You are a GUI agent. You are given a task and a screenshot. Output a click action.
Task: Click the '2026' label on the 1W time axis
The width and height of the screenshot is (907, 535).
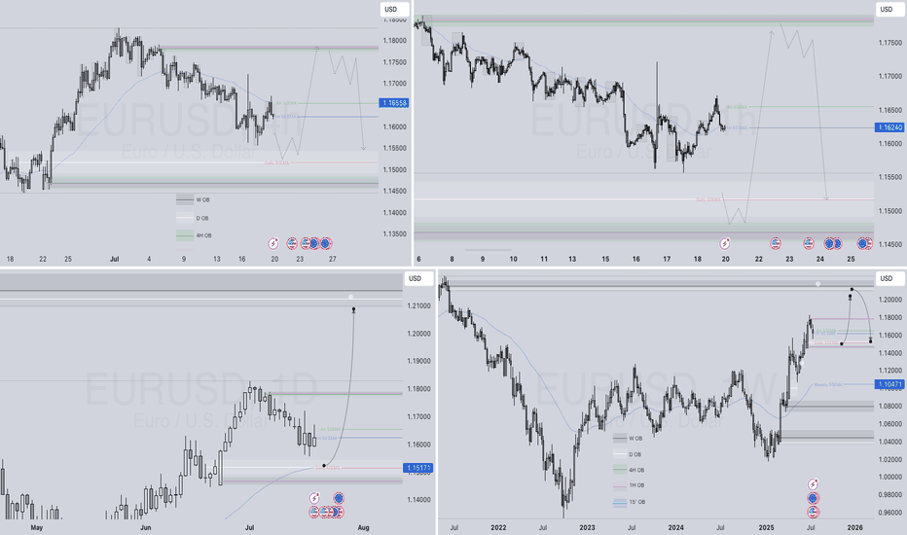855,527
